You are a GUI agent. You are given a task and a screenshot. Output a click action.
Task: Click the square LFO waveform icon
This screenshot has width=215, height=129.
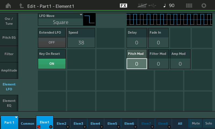pyautogui.click(x=89, y=19)
